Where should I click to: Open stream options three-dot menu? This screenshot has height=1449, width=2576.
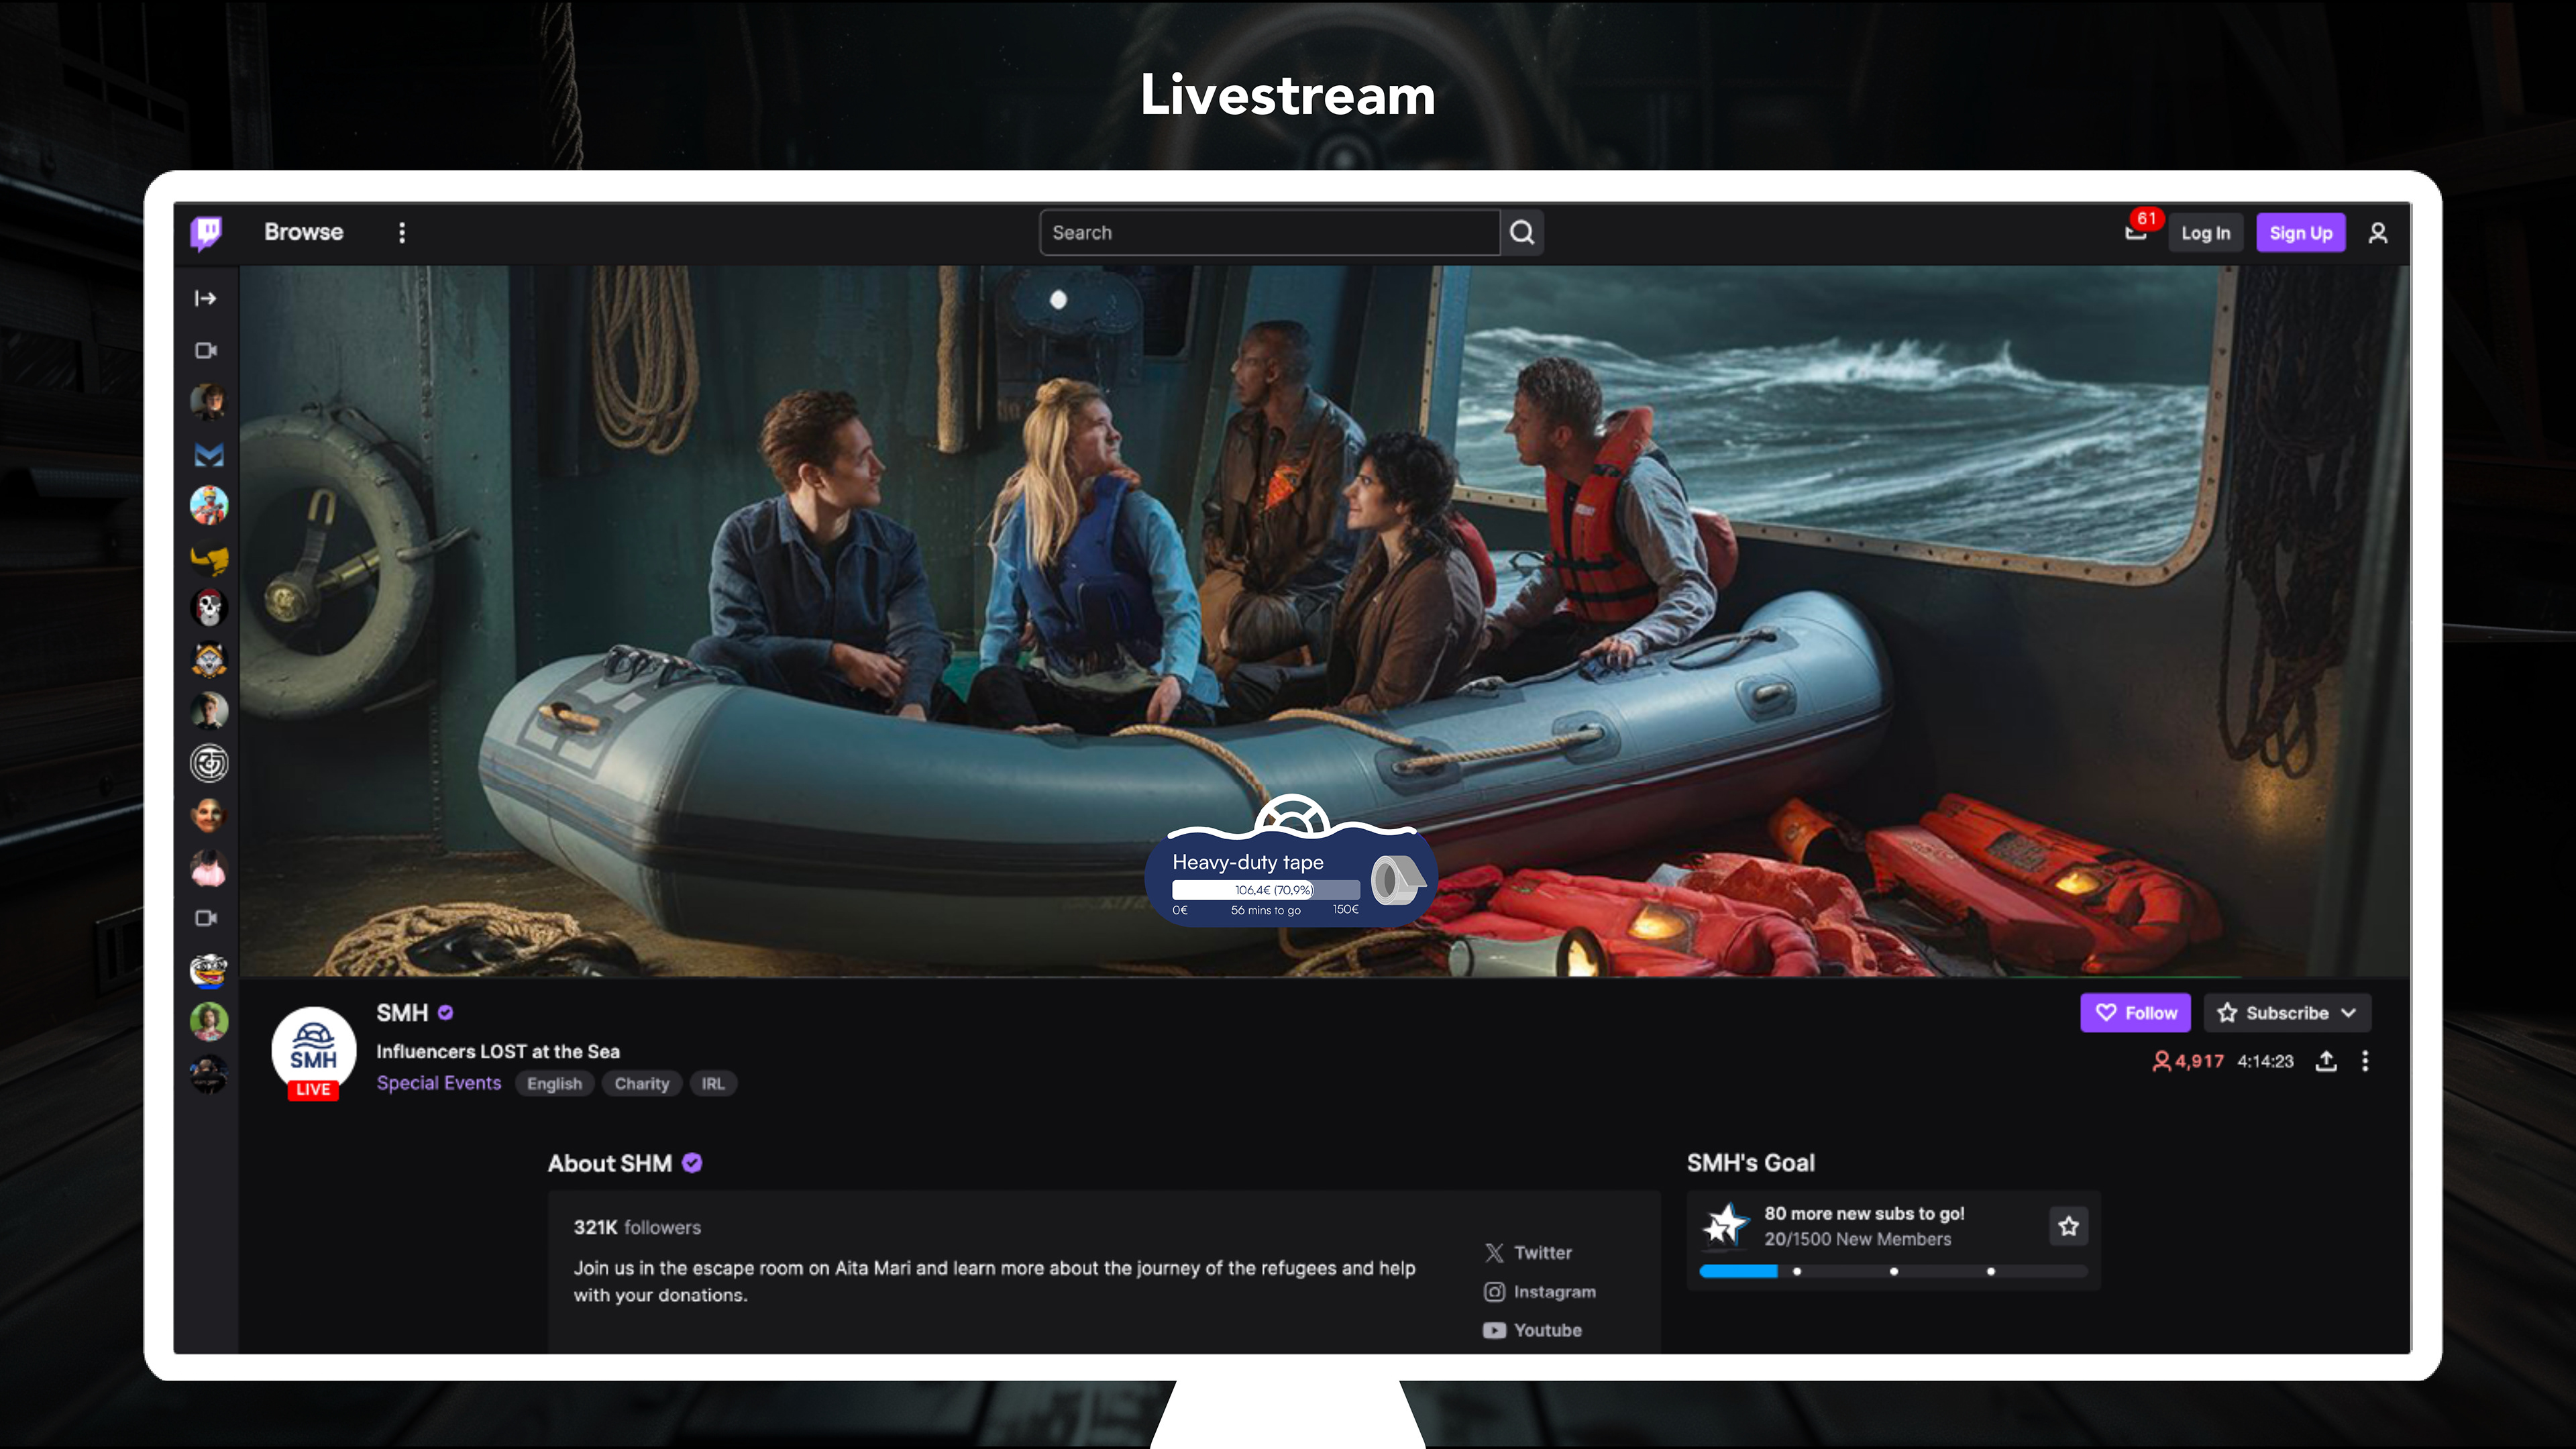point(2365,1061)
